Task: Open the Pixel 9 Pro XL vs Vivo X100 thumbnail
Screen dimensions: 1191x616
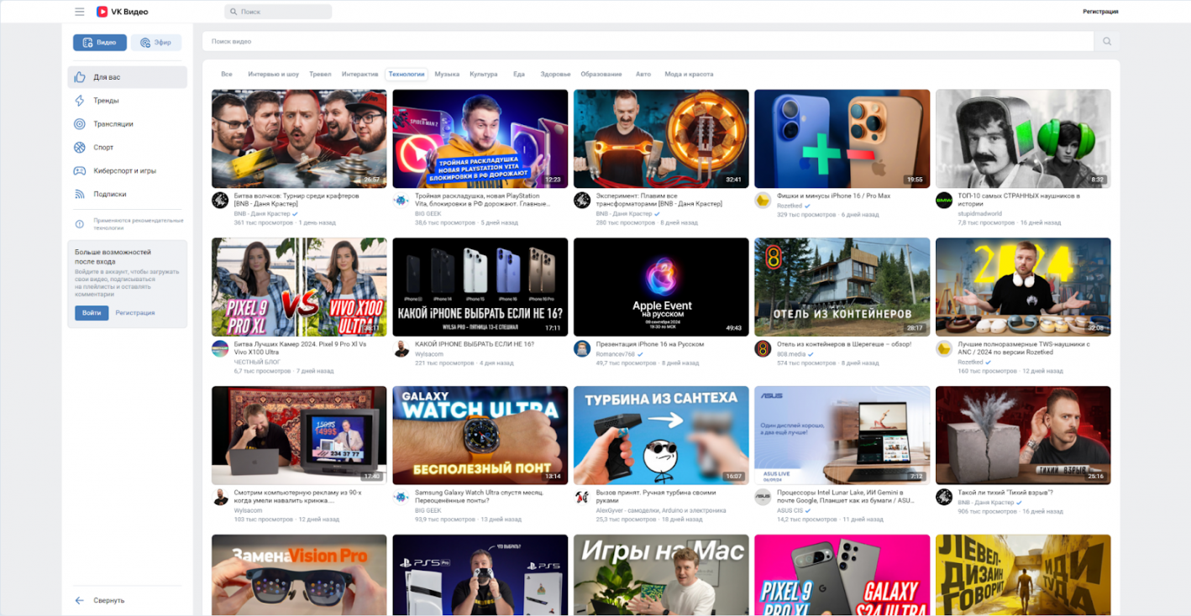Action: 299,287
